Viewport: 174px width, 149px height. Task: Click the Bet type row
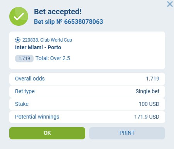pyautogui.click(x=87, y=91)
